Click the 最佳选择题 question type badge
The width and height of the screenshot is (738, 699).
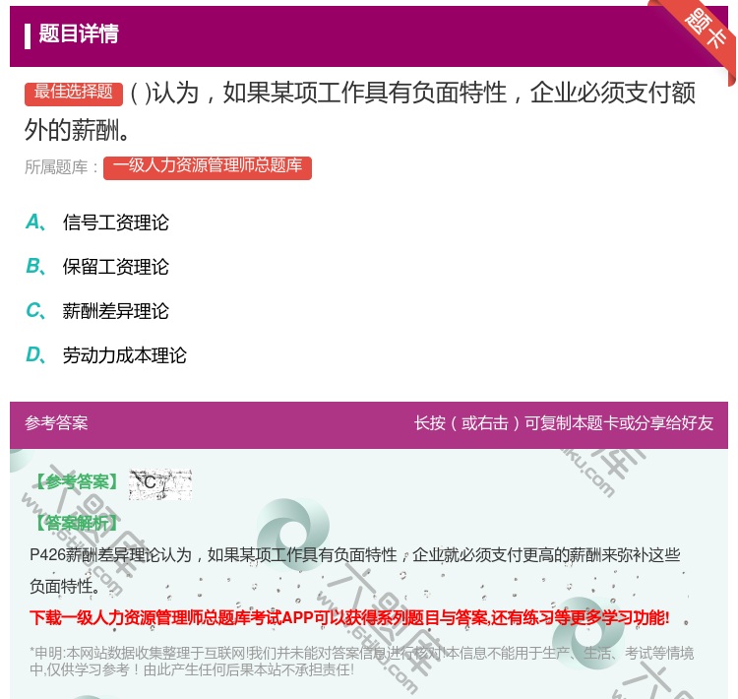(x=74, y=93)
